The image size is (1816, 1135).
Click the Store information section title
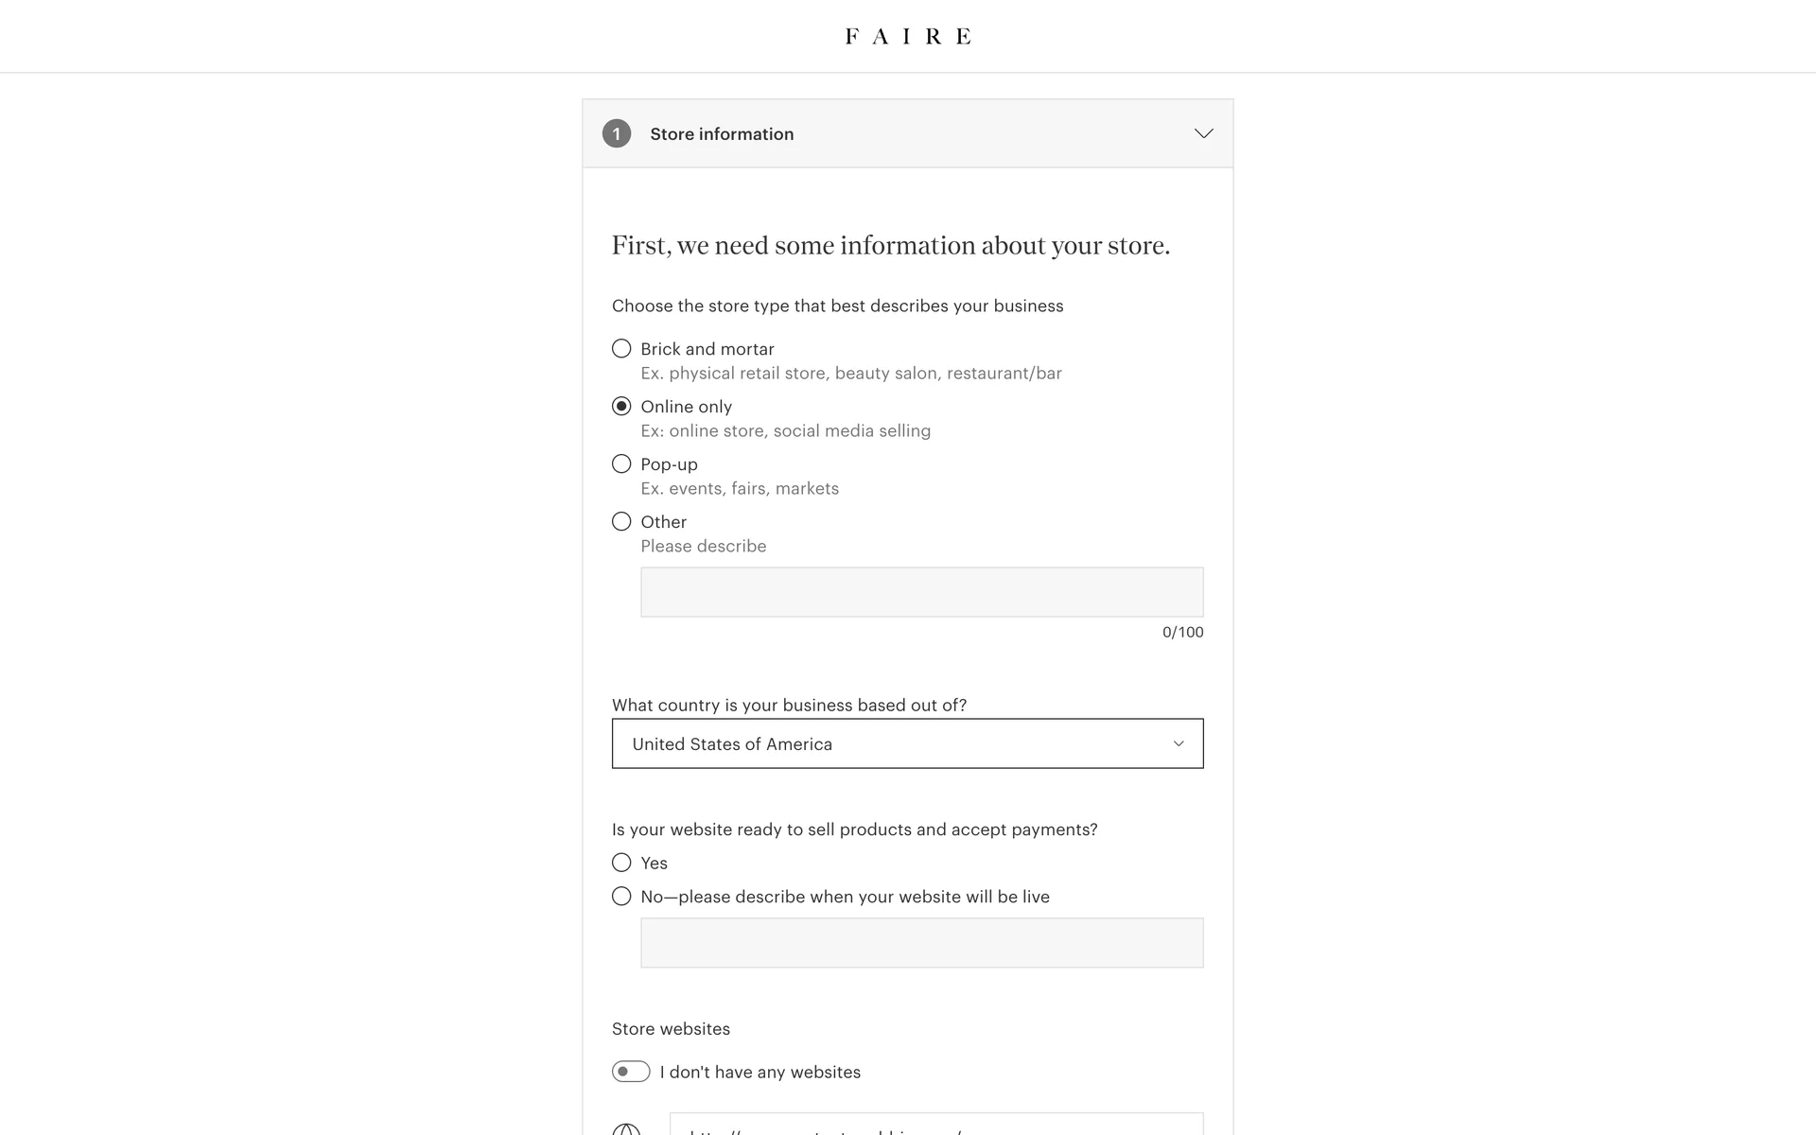[722, 134]
